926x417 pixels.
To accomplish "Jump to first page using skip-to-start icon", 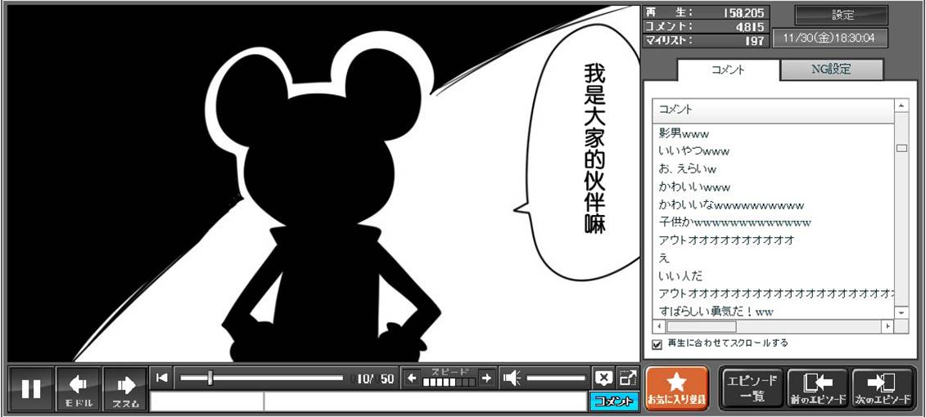I will click(162, 378).
